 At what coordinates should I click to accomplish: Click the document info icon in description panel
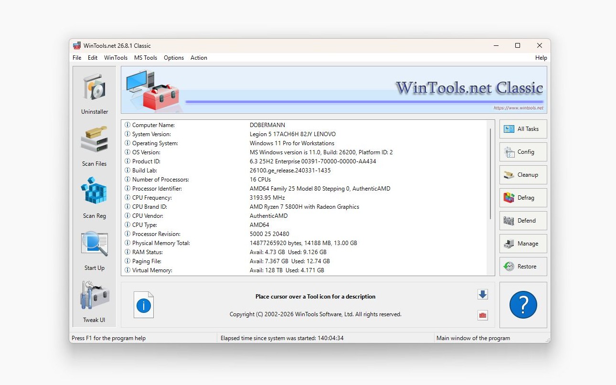144,305
